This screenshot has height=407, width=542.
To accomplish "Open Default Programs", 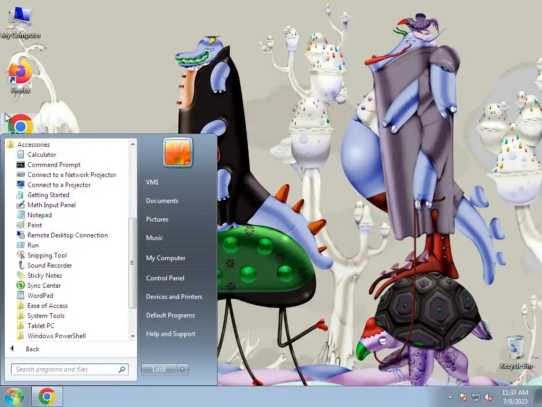I will [170, 315].
